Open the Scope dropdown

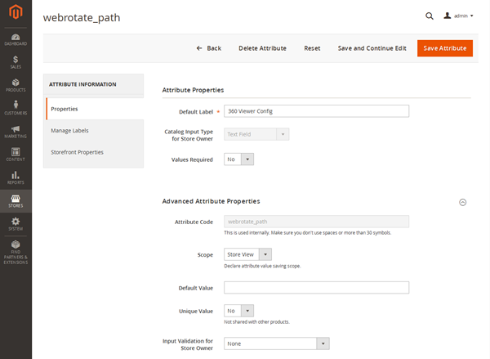pos(247,254)
